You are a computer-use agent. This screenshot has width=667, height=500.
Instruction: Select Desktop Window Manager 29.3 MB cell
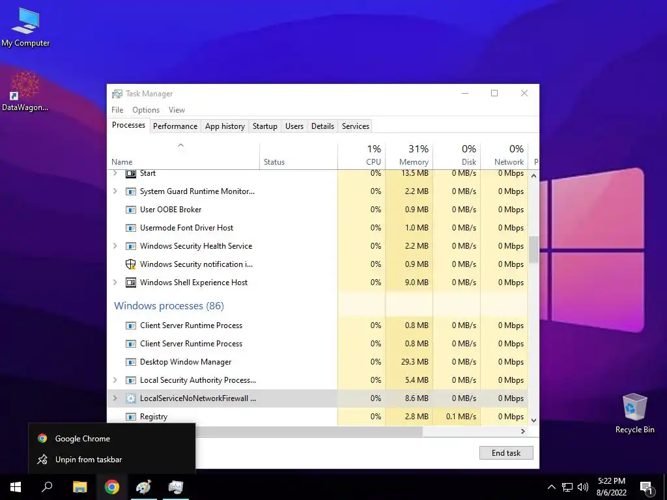point(409,362)
